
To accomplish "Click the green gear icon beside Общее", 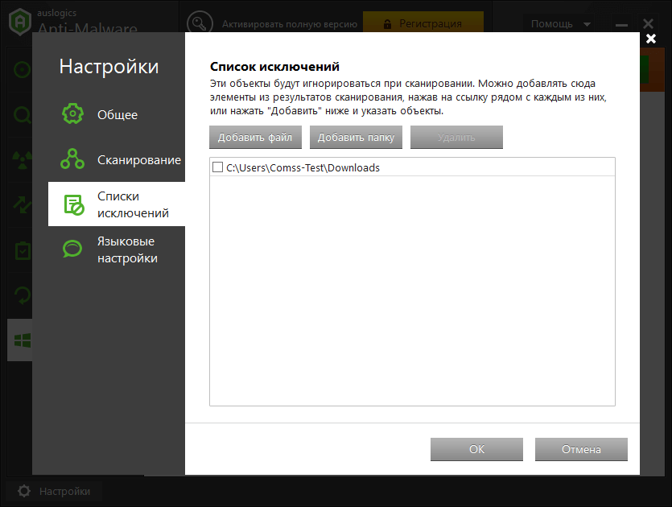I will tap(72, 114).
